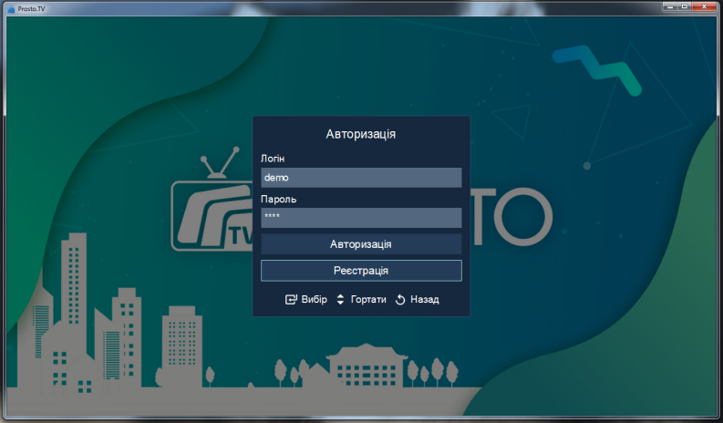Minimize the Prosto.TV window
This screenshot has height=423, width=723.
click(x=670, y=6)
